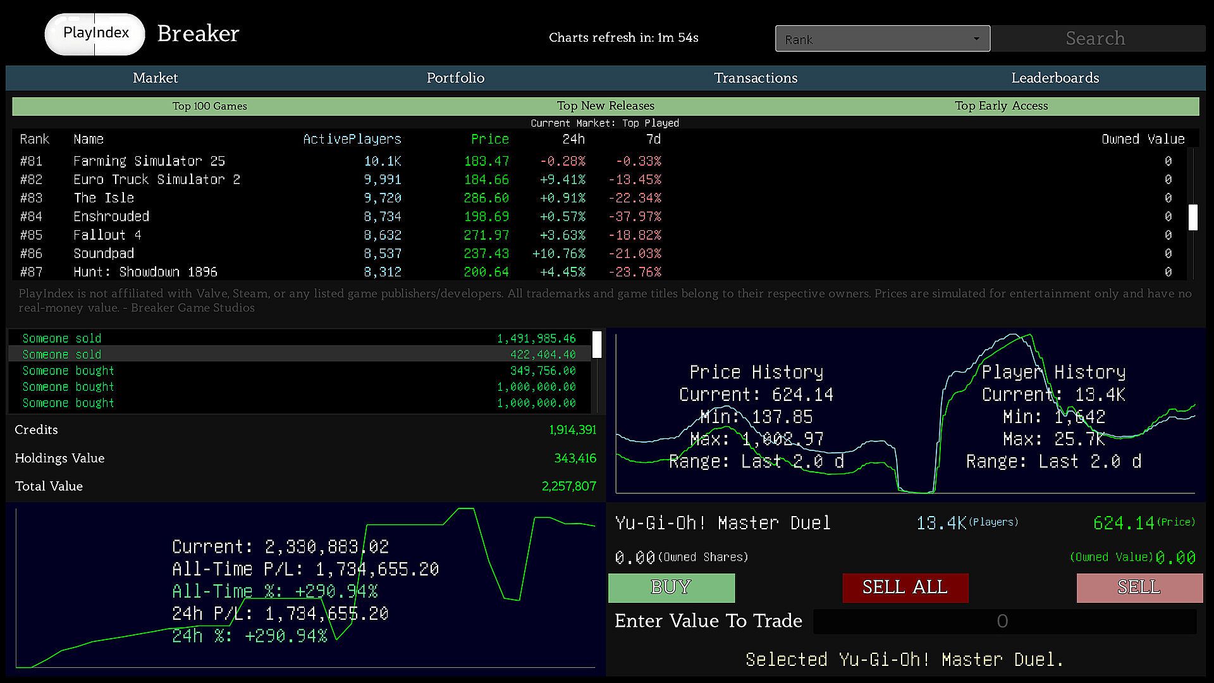Go to the Transactions tab
Screen dimensions: 1214x683
(756, 78)
